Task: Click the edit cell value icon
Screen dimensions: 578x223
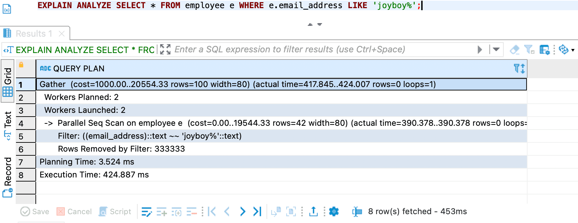Action: [x=147, y=212]
